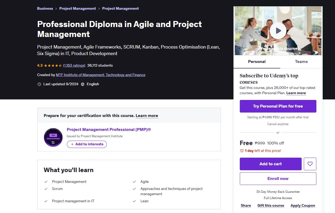Open Project Management Professional (PMP) link

coord(109,130)
